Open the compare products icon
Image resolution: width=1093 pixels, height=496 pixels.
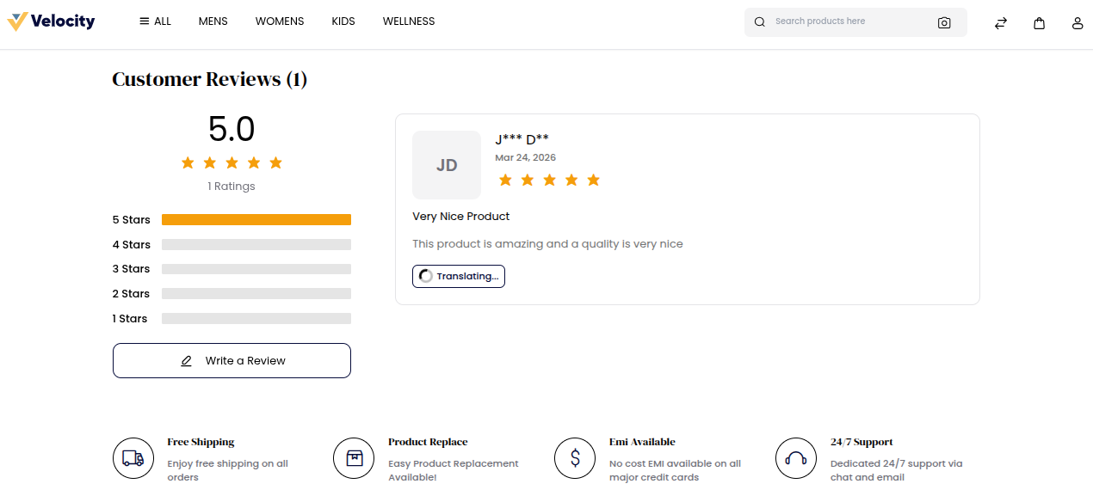click(1001, 23)
